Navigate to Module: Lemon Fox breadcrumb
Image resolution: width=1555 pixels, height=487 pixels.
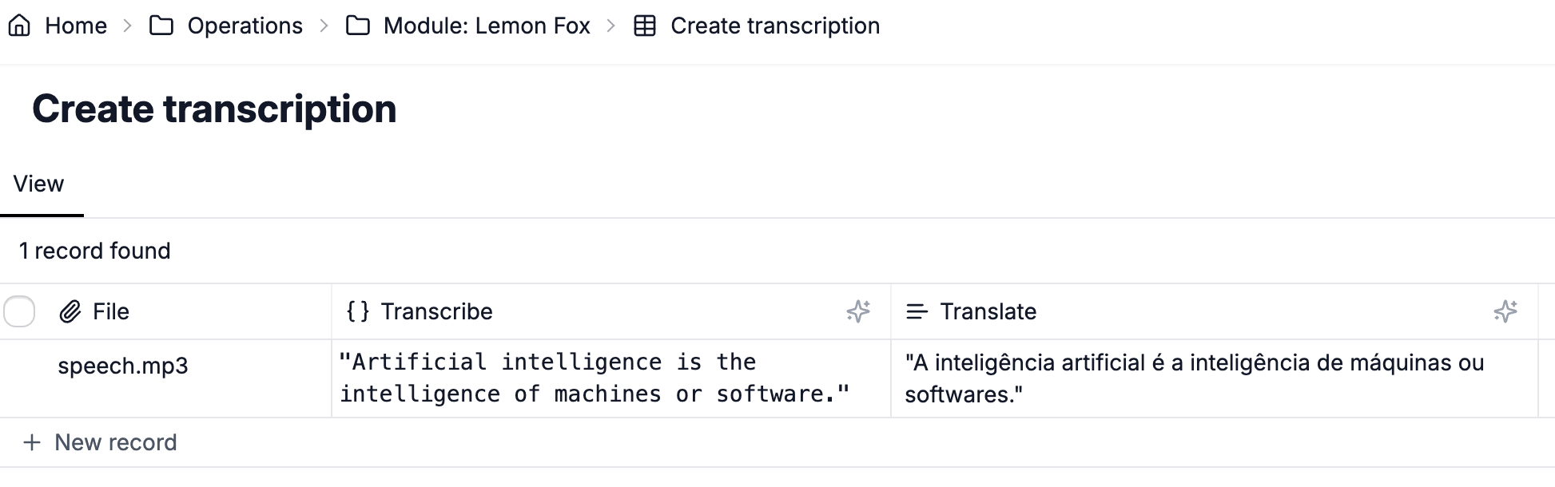click(487, 26)
